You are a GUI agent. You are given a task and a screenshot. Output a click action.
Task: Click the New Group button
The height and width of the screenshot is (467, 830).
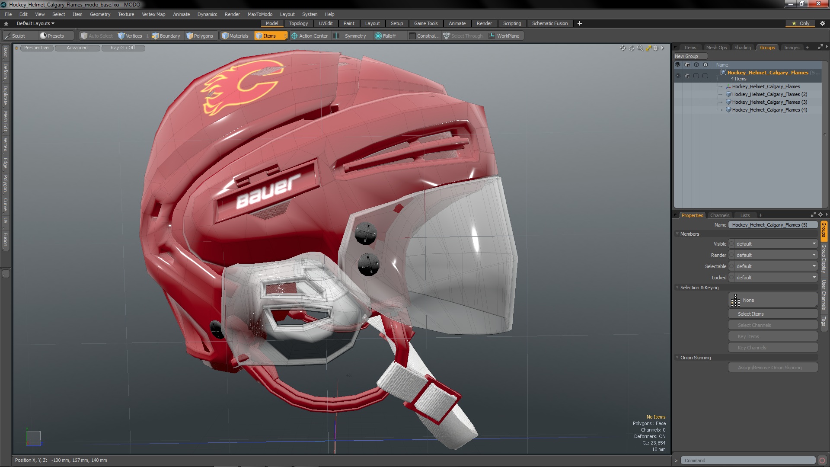point(690,56)
